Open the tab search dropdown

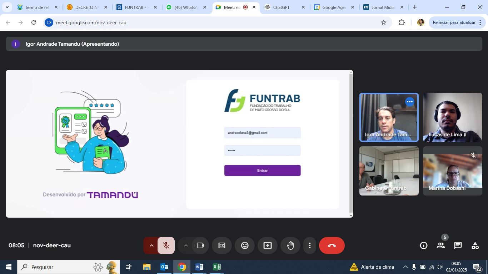[x=7, y=7]
